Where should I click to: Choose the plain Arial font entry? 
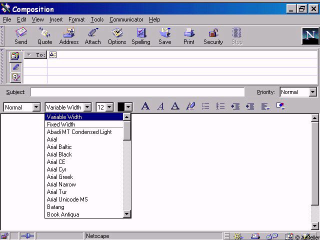(x=84, y=139)
